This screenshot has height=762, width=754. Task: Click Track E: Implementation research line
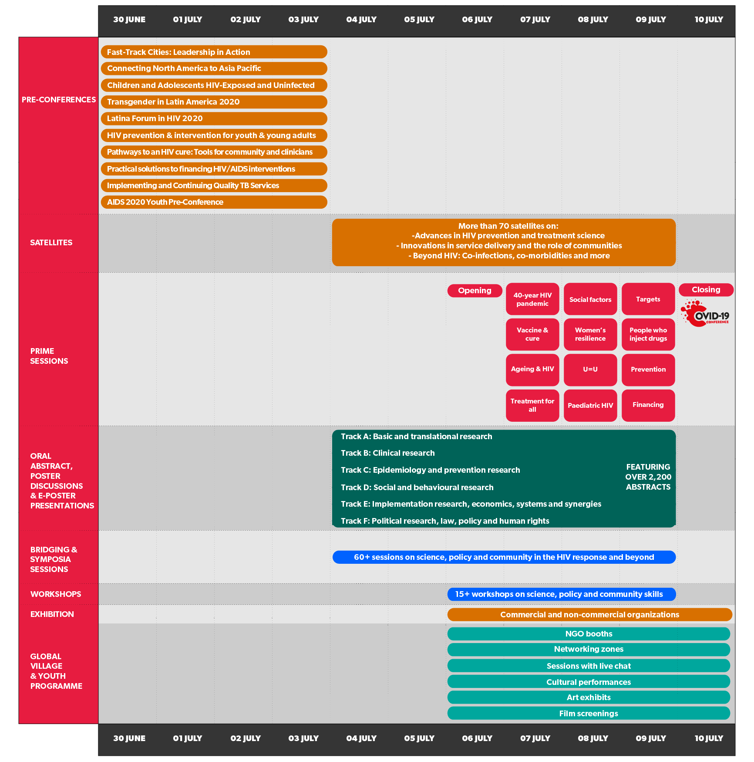[471, 504]
